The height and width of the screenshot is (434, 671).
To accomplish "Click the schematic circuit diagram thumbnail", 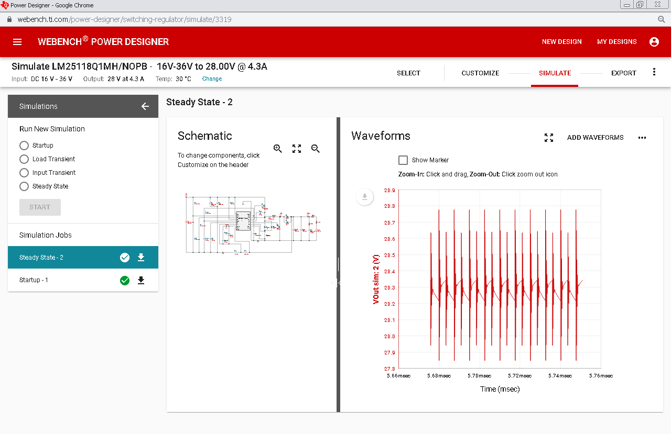I will point(254,224).
